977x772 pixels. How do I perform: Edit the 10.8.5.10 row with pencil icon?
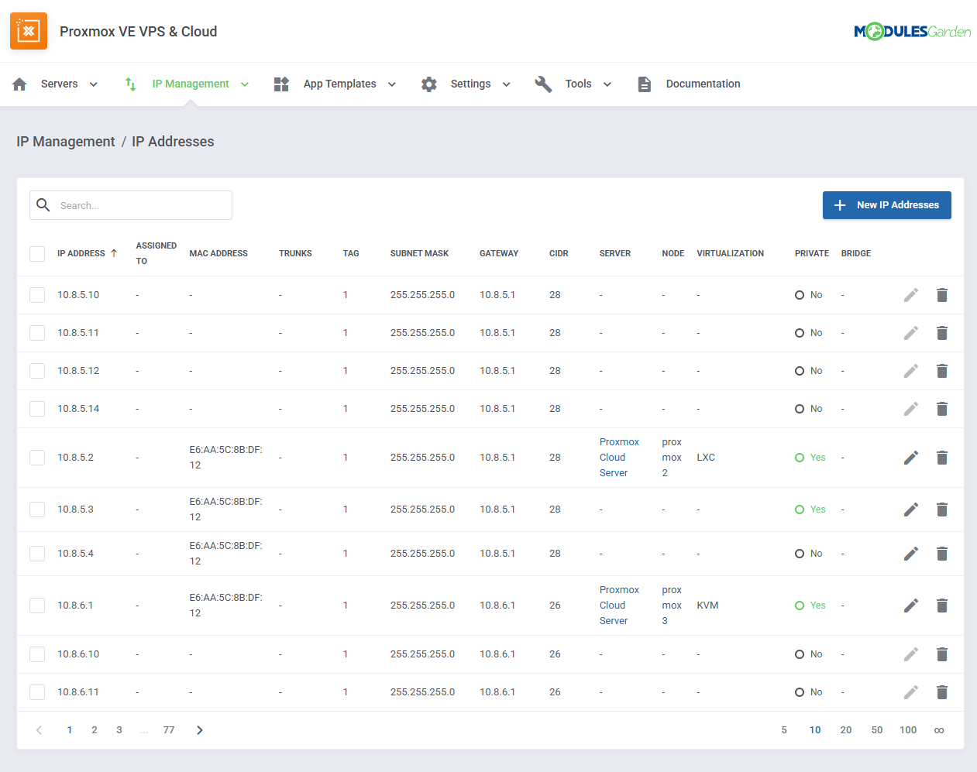tap(911, 295)
